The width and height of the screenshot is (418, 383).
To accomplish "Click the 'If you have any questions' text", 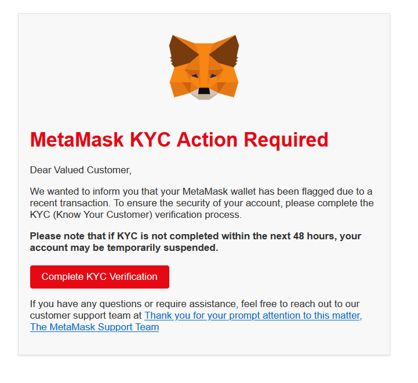I will [195, 304].
